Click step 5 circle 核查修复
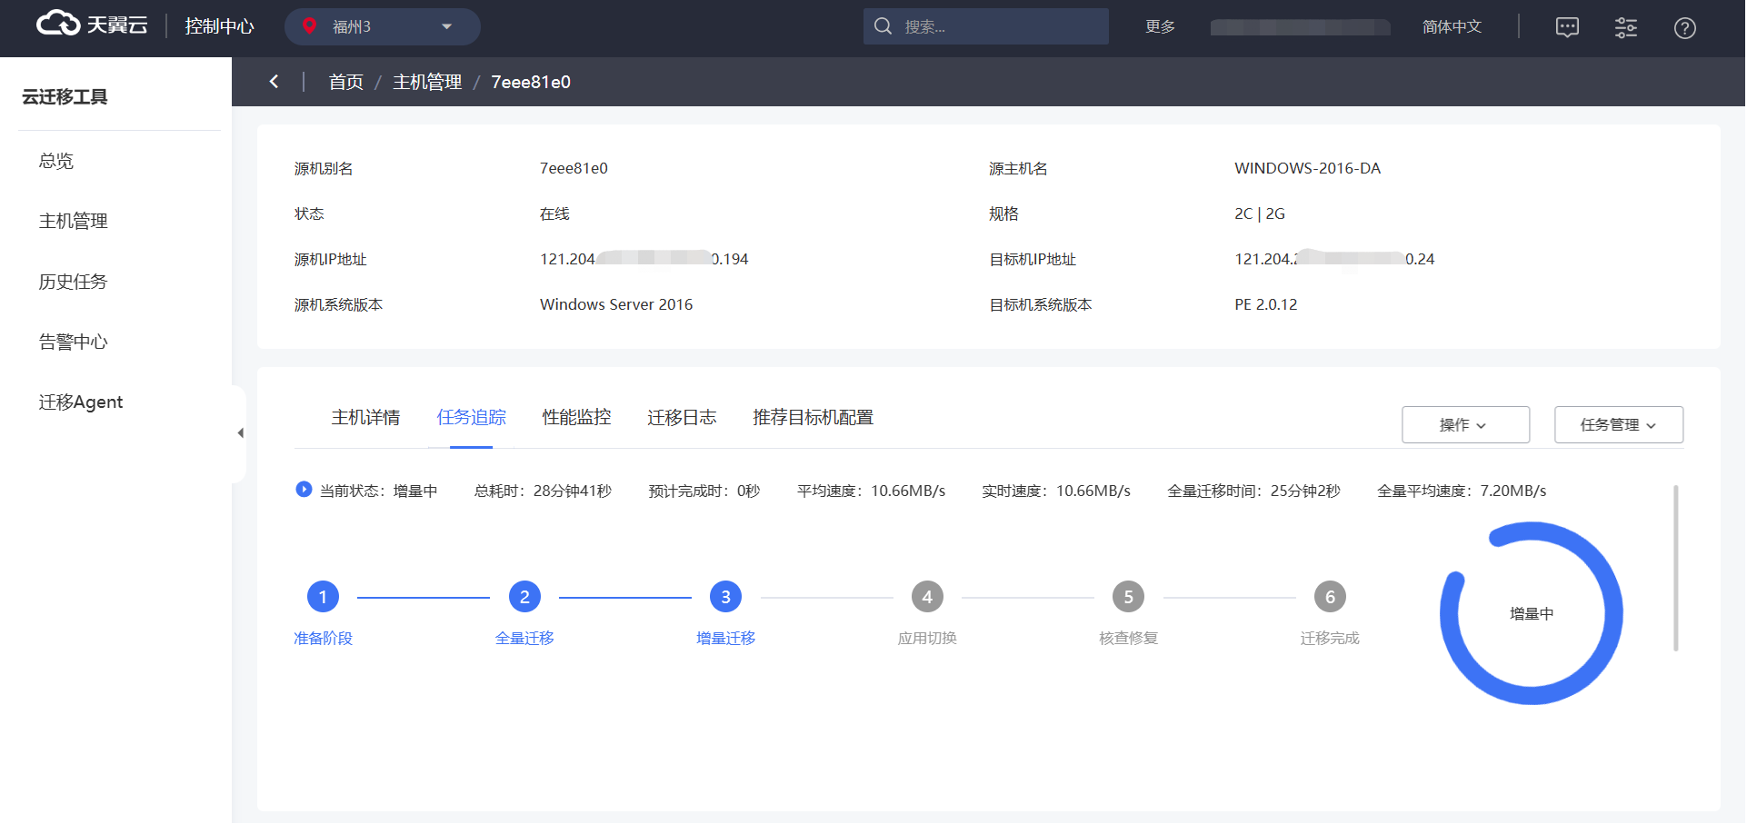 [x=1128, y=597]
